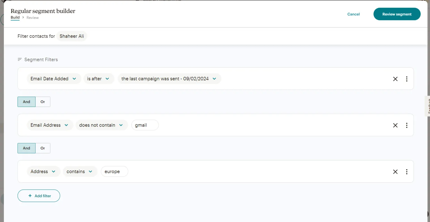
Task: Switch the second condition joiner to Or
Action: point(43,148)
